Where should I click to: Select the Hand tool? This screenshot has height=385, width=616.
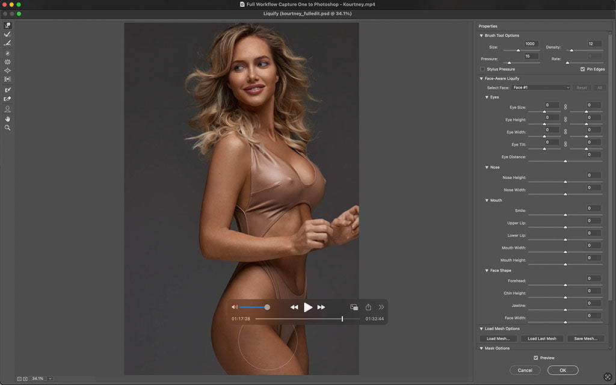[x=8, y=119]
